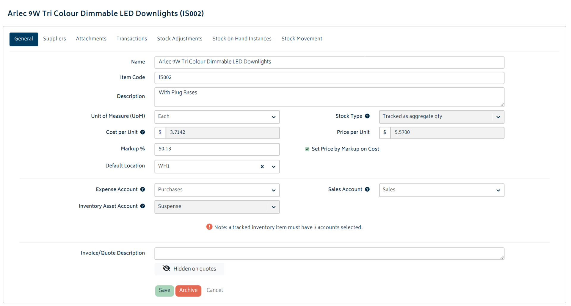Save the inventory item

pyautogui.click(x=164, y=290)
